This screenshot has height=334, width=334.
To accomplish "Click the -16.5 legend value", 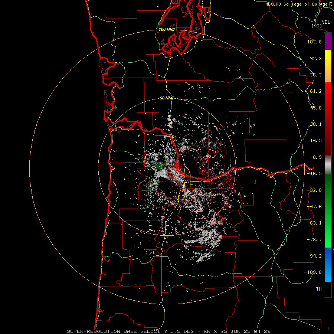I will [314, 174].
